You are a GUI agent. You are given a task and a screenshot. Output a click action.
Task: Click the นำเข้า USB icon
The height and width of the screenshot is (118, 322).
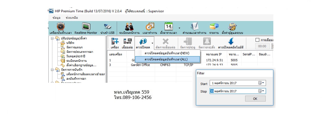pyautogui.click(x=107, y=27)
